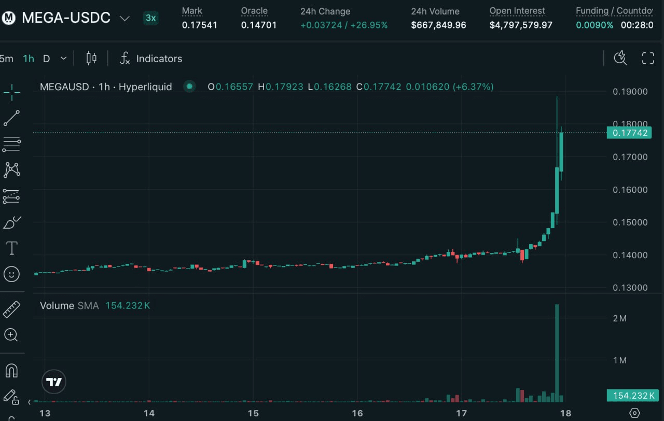Select the brush drawing tool

[x=11, y=222]
